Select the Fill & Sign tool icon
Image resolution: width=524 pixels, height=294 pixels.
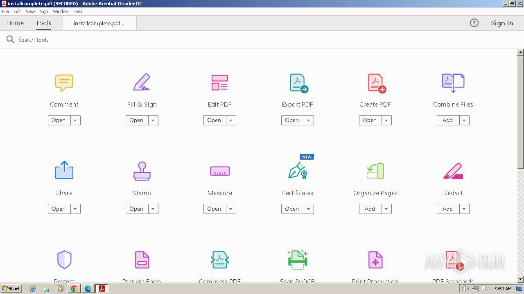142,82
